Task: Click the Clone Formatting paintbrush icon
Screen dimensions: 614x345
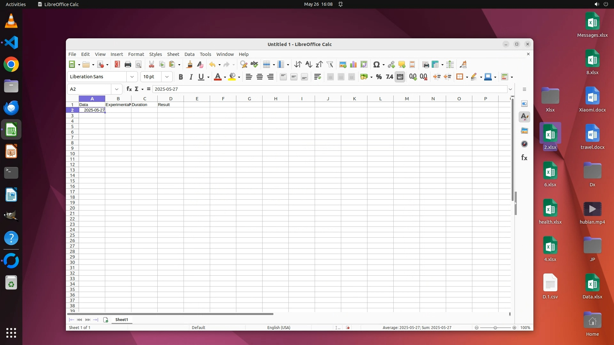Action: [189, 65]
